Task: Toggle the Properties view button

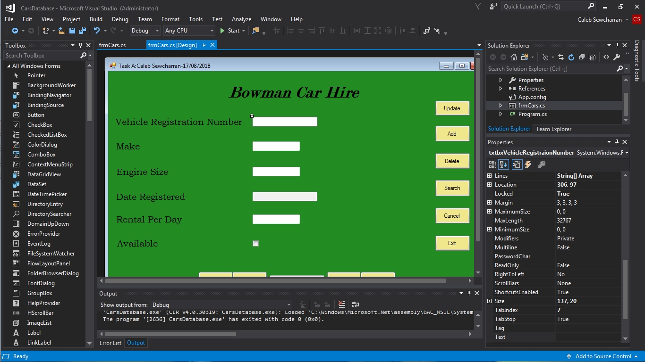Action: [x=517, y=165]
